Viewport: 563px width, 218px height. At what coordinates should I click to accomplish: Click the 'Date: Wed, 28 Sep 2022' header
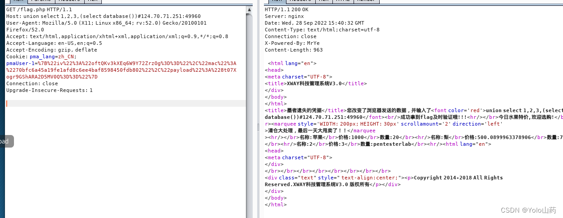315,23
